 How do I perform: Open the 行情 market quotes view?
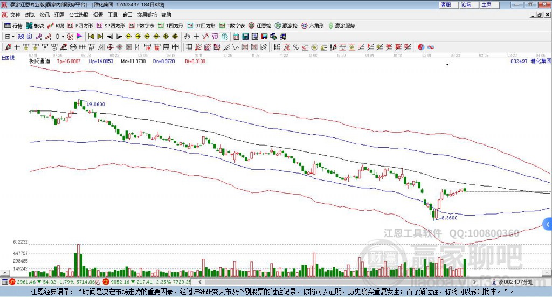13,26
